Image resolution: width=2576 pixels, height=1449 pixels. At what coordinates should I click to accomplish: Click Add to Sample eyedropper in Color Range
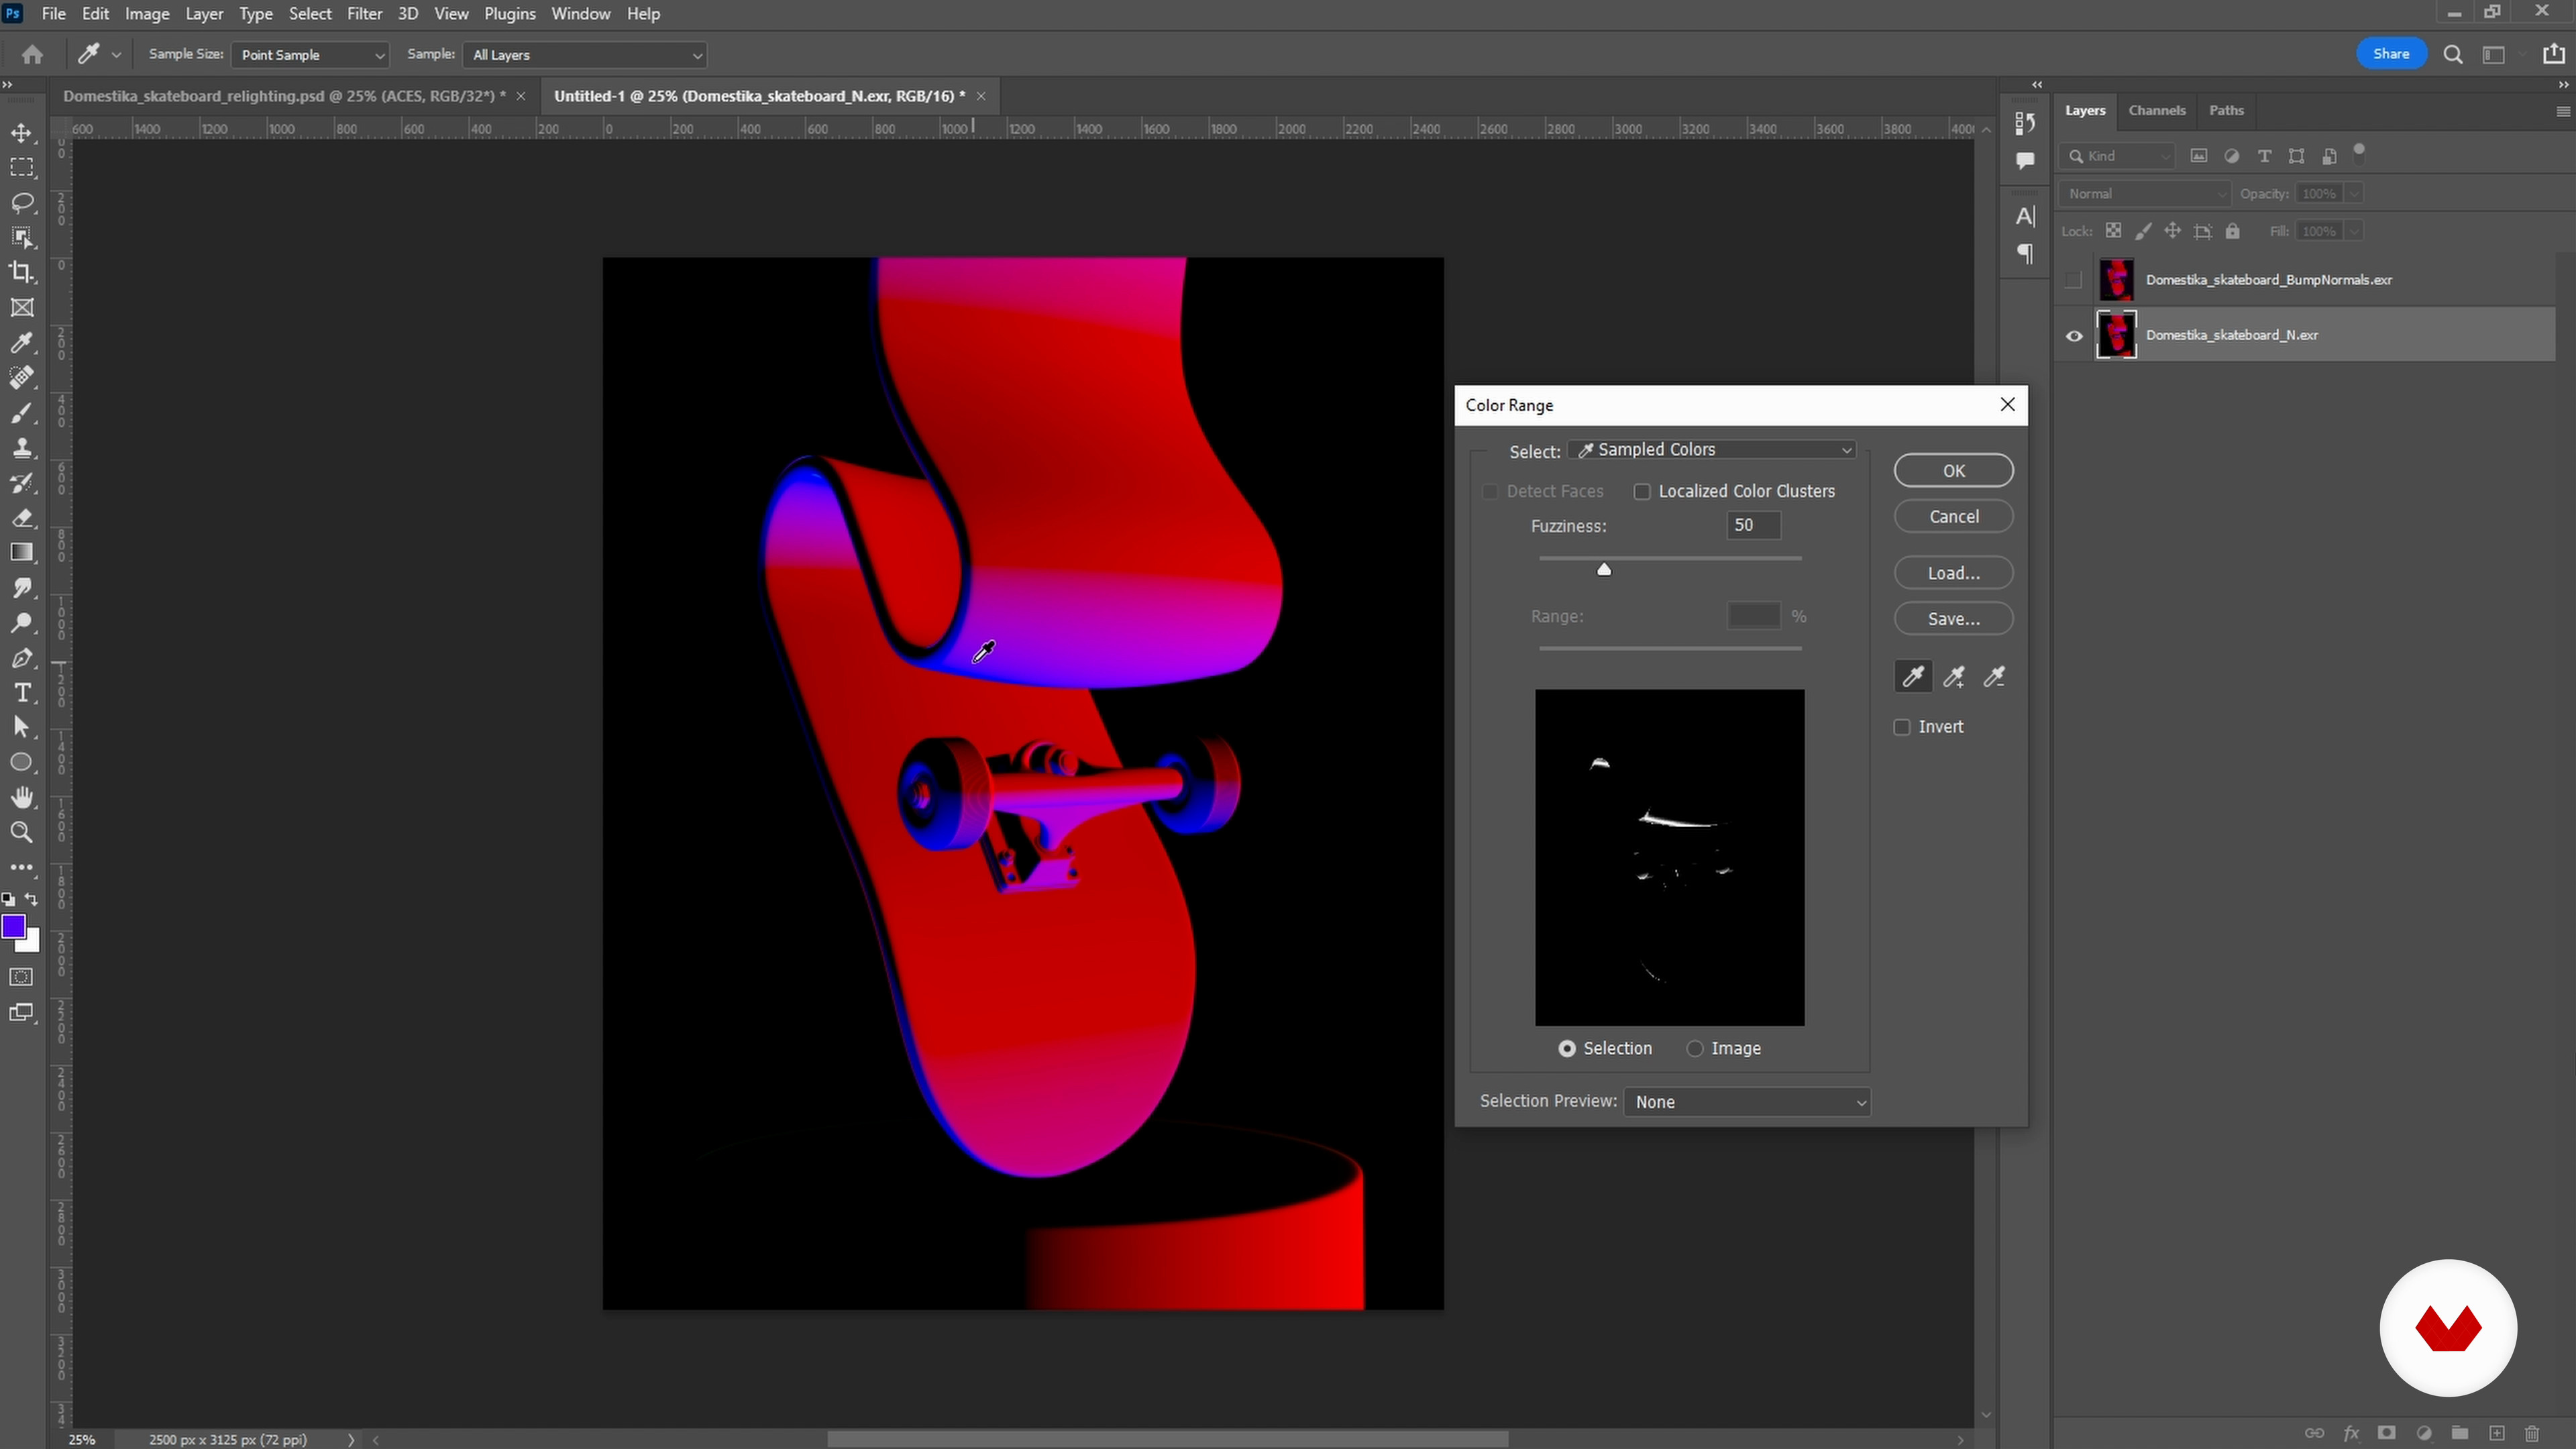1954,677
